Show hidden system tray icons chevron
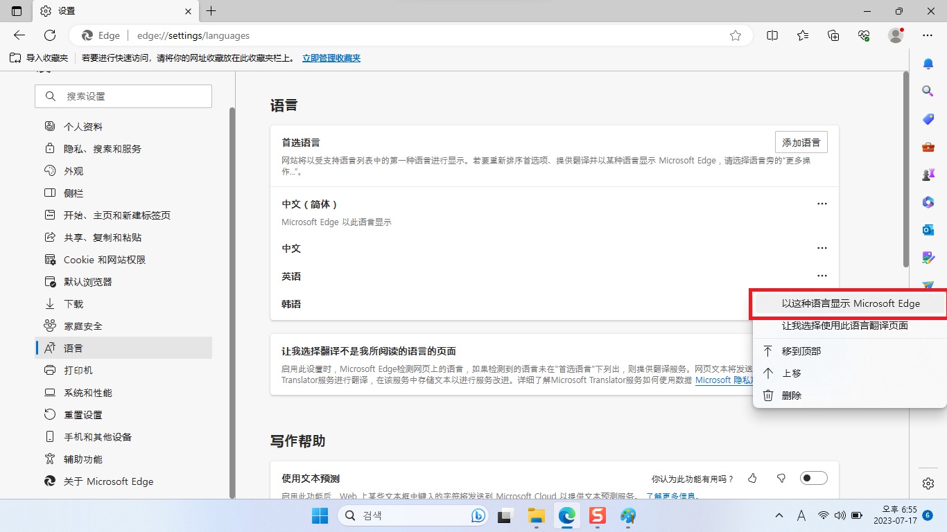Viewport: 947px width, 532px height. click(x=779, y=515)
